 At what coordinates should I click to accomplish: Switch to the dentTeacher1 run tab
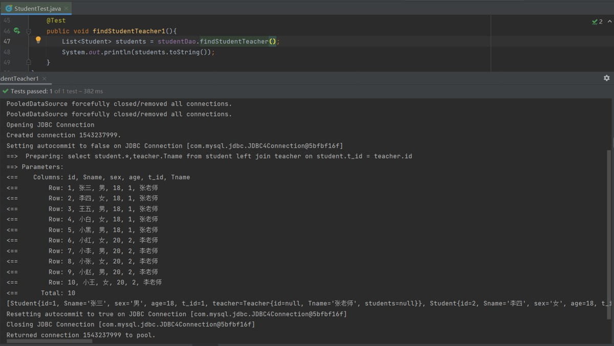point(19,79)
